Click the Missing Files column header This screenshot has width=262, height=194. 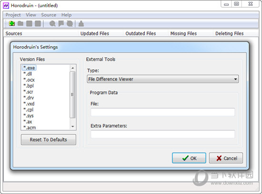(191, 34)
